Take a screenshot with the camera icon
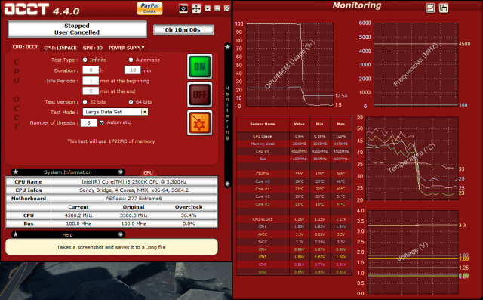The width and height of the screenshot is (483, 300). 183,8
